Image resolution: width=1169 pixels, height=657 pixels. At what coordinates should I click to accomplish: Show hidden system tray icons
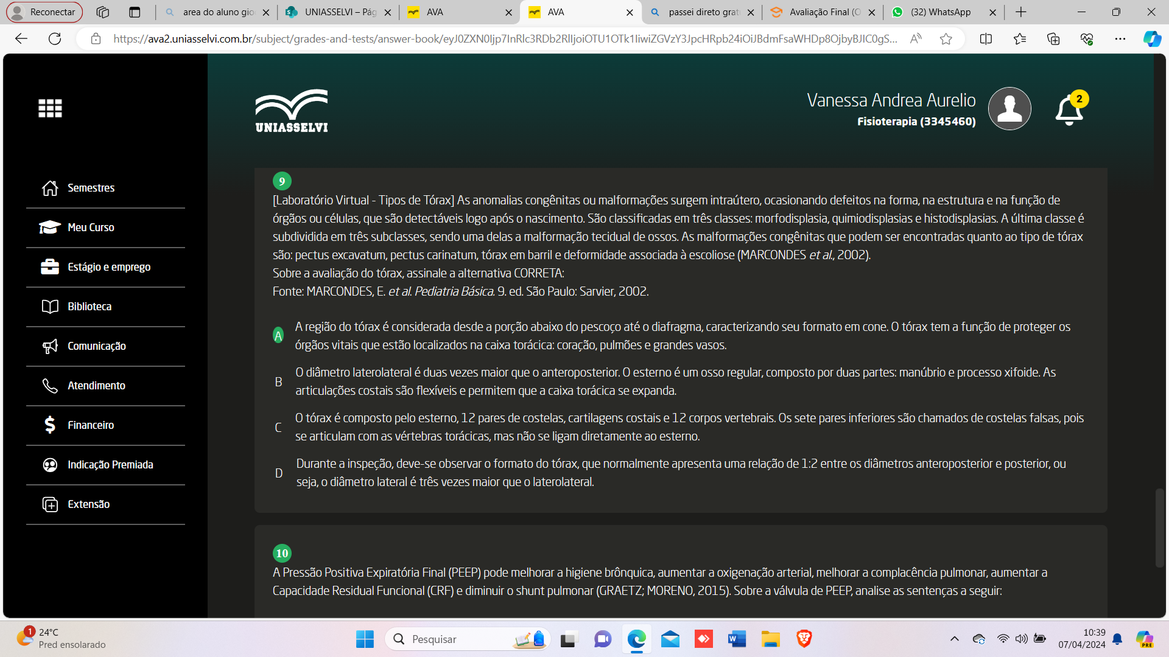954,639
